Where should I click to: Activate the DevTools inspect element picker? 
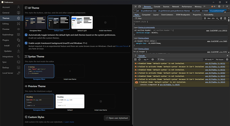point(135,6)
